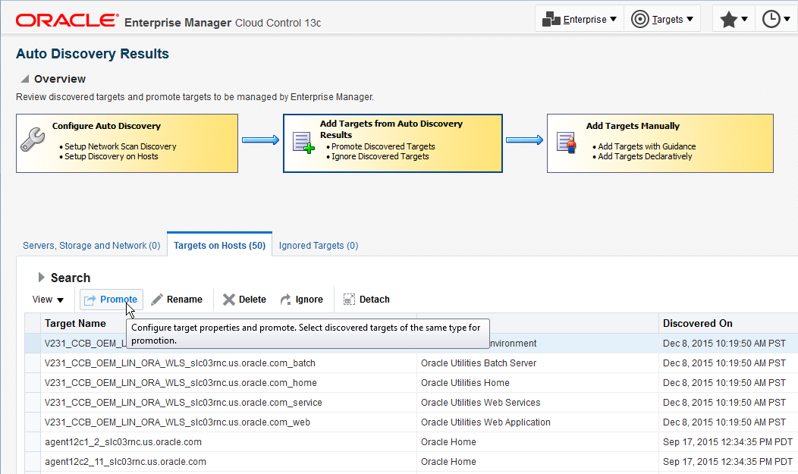Click the Add Targets from Auto Discovery icon
The width and height of the screenshot is (798, 474).
(x=303, y=142)
